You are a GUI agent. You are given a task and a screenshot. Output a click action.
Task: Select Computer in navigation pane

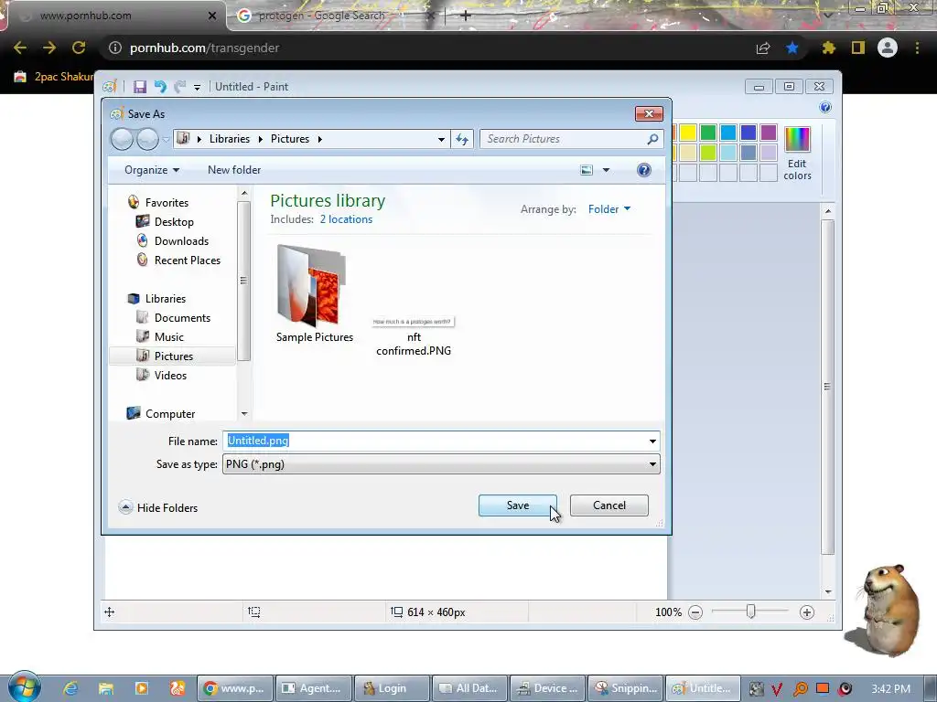click(170, 414)
